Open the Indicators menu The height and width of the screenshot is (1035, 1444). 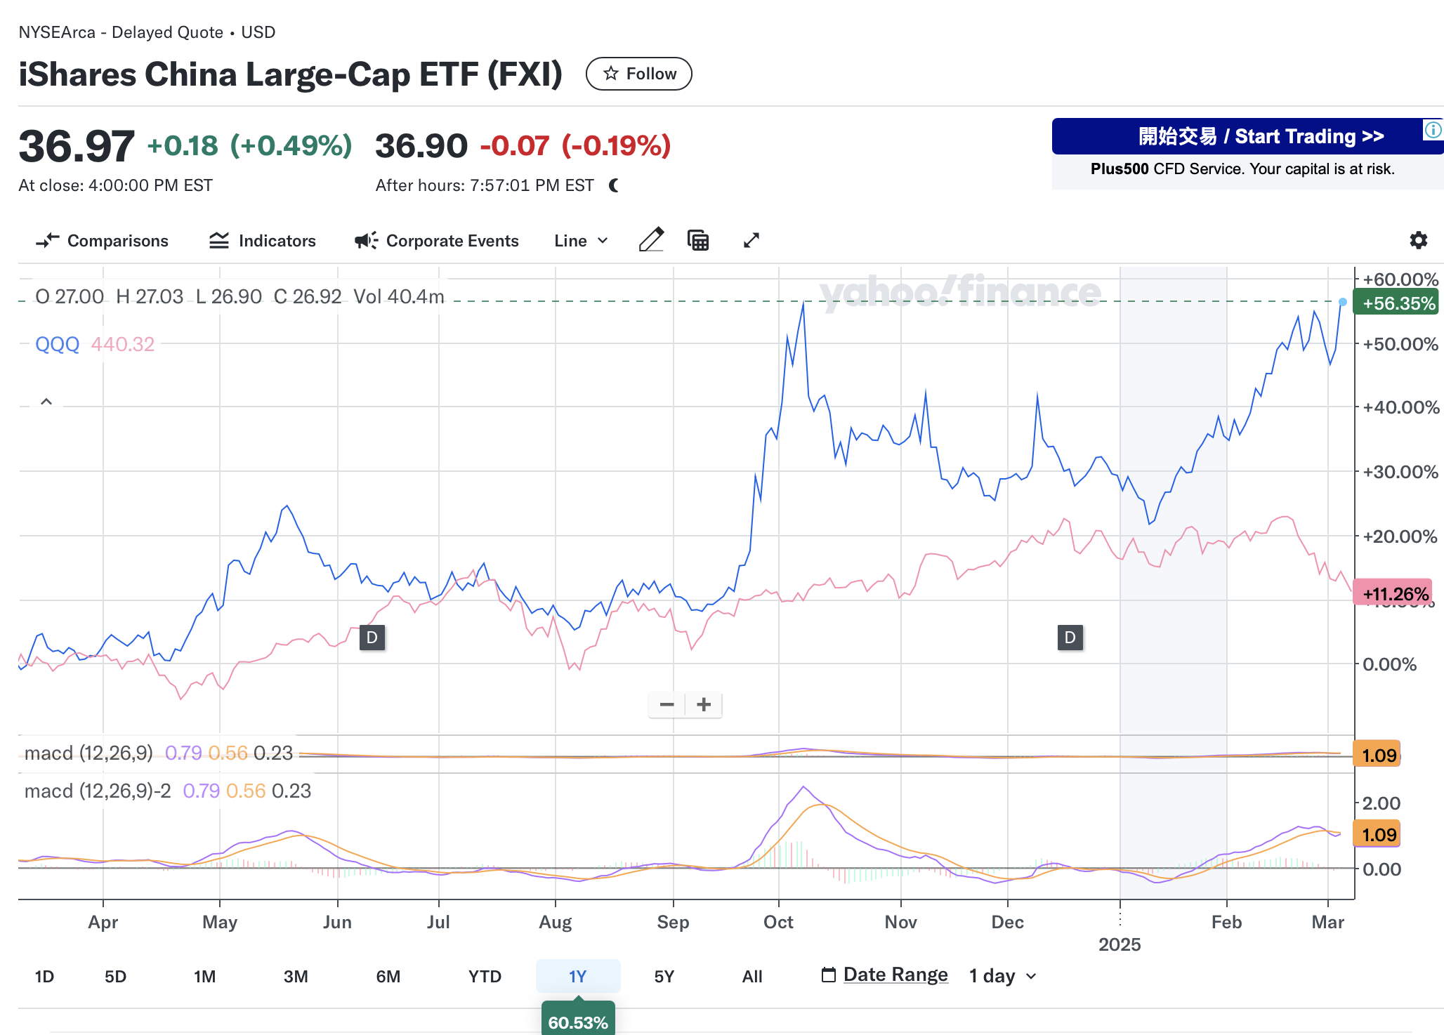[263, 241]
